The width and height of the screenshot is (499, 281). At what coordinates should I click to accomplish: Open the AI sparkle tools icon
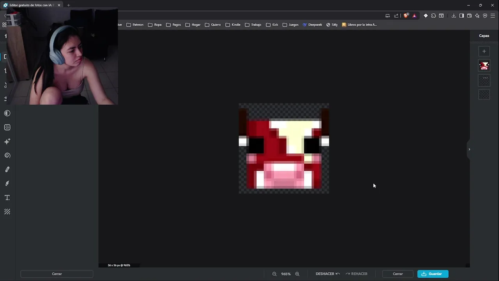coord(7,141)
